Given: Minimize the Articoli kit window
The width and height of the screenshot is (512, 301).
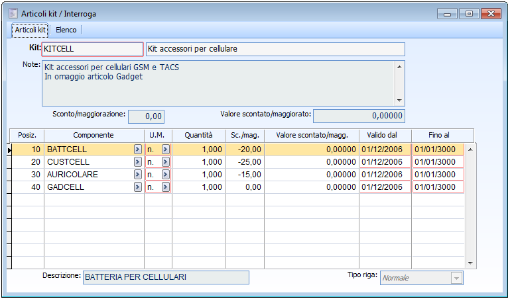Looking at the screenshot, I should [447, 14].
